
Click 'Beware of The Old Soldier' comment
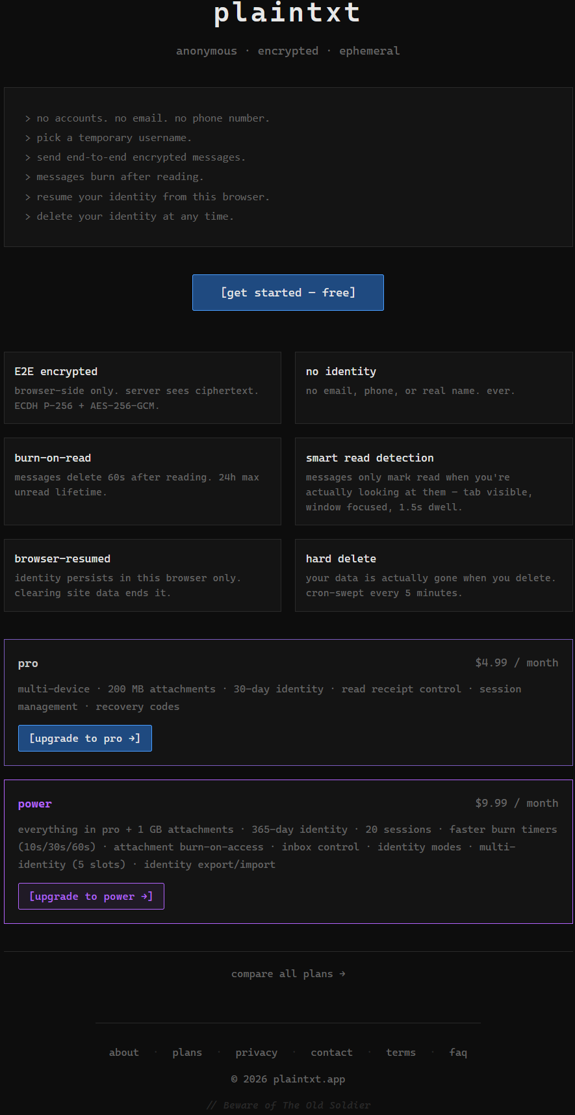[x=288, y=1105]
